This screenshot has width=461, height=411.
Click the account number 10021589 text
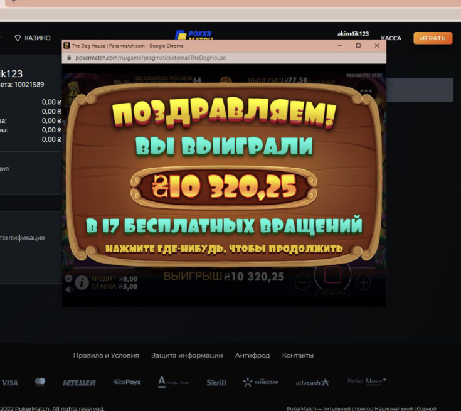point(29,85)
